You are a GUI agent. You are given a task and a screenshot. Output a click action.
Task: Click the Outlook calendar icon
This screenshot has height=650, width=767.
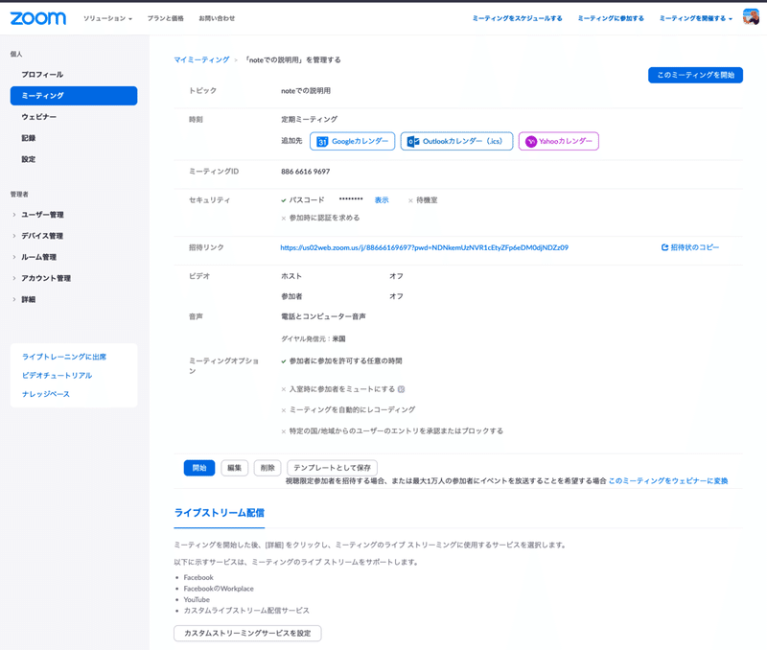coord(413,141)
